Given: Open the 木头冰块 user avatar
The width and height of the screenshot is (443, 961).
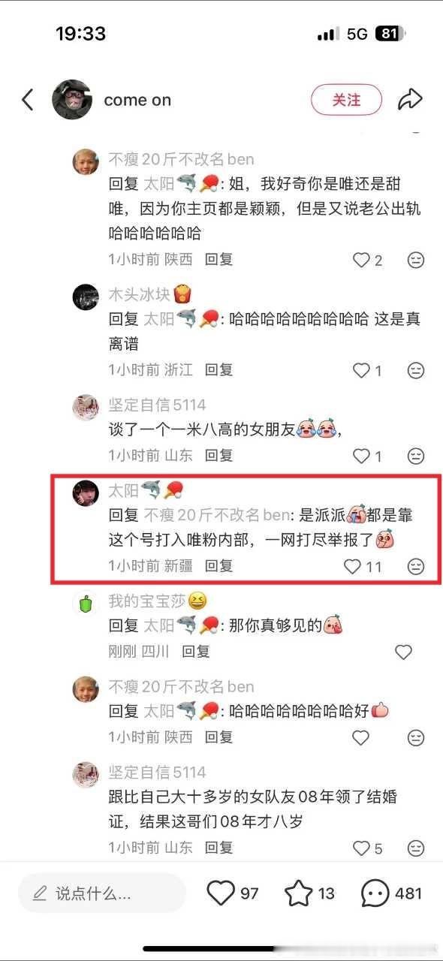Looking at the screenshot, I should (x=86, y=297).
